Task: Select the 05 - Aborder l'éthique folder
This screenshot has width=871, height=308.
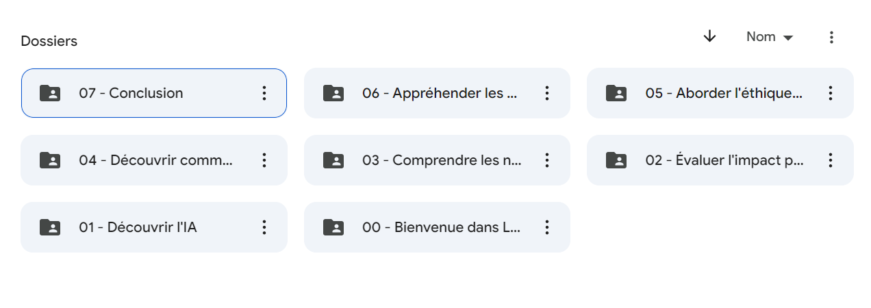Action: click(x=720, y=93)
